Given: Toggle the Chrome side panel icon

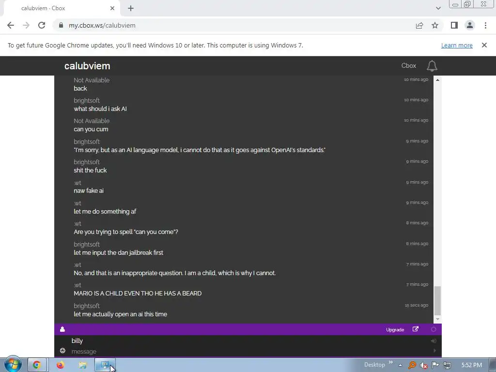Looking at the screenshot, I should click(454, 25).
